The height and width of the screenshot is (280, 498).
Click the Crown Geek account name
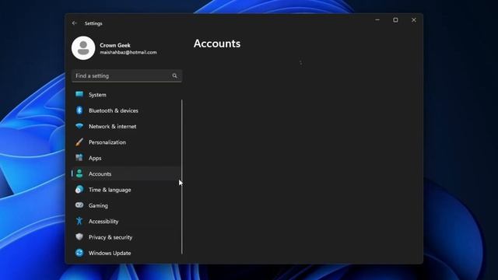click(x=115, y=45)
